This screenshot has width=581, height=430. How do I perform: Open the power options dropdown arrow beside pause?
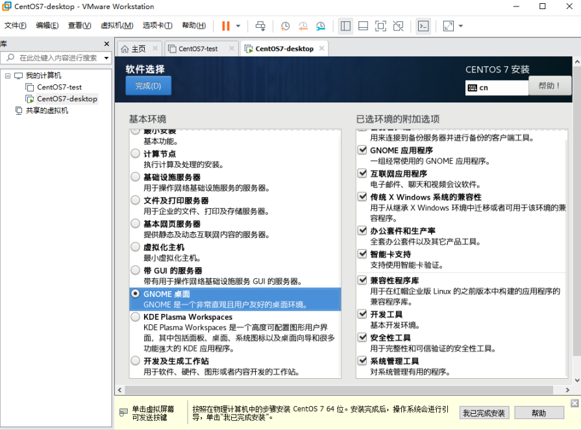tap(238, 26)
